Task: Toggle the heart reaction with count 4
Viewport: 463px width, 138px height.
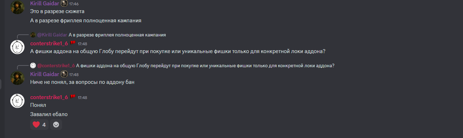Action: click(x=39, y=125)
